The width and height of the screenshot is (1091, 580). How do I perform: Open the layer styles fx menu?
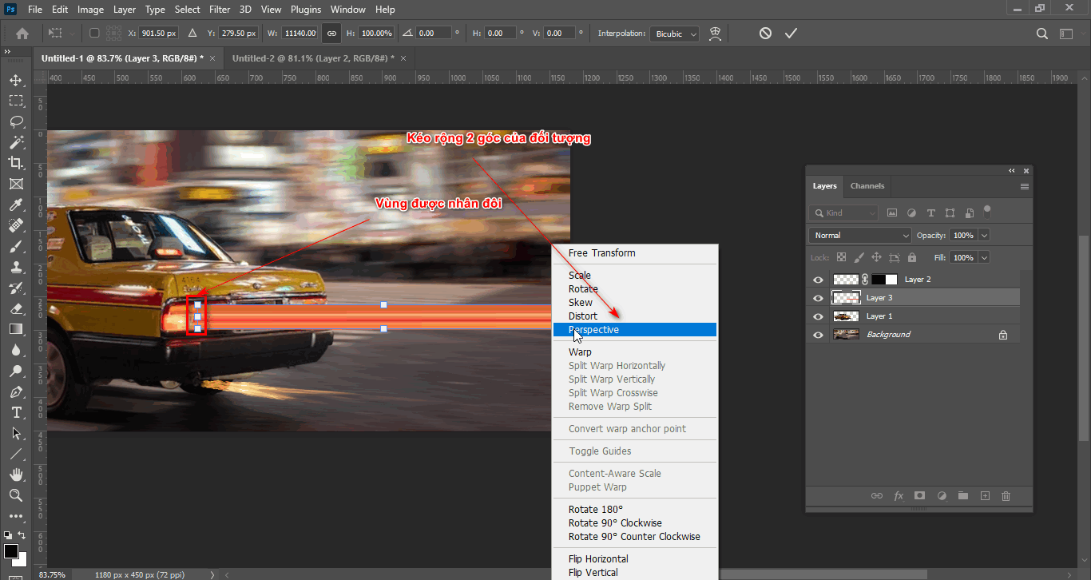pyautogui.click(x=899, y=496)
